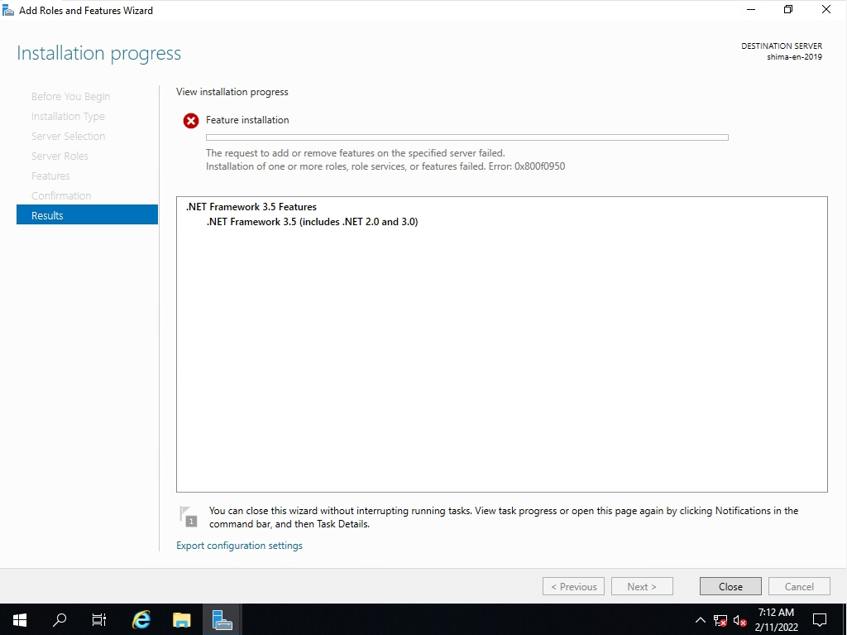Image resolution: width=847 pixels, height=635 pixels.
Task: Close the wizard with the title bar X
Action: click(826, 10)
